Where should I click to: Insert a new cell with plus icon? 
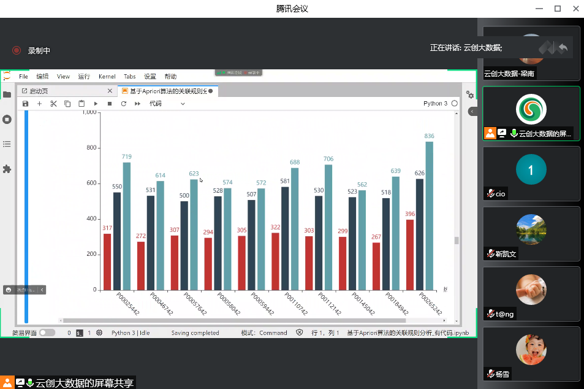point(39,104)
